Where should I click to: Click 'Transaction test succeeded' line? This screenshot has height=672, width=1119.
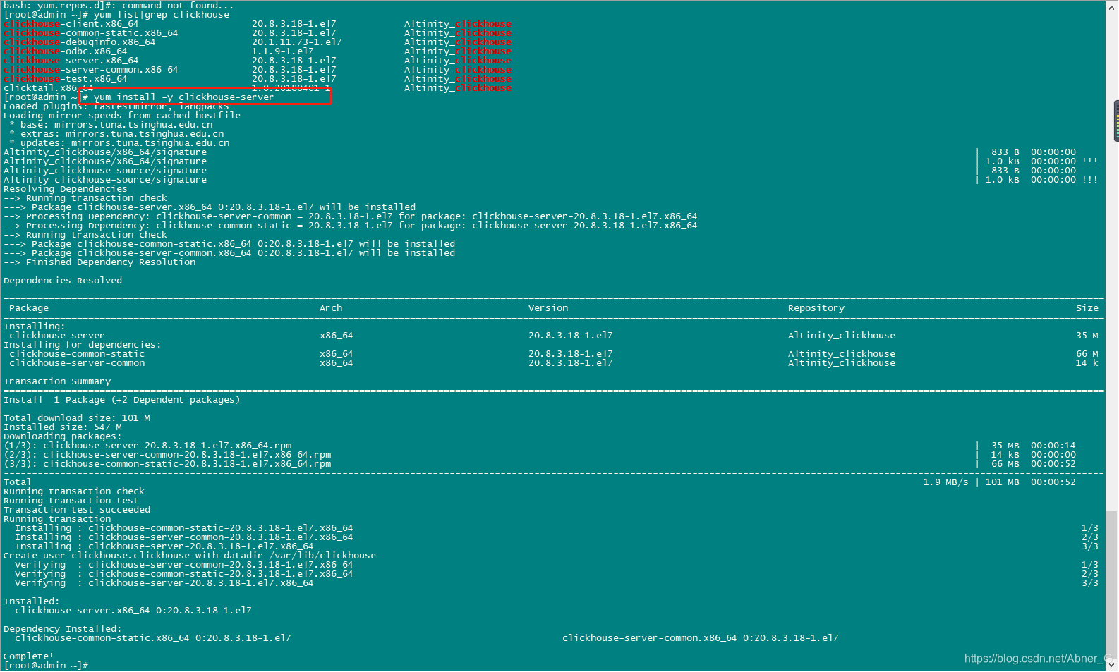(x=77, y=509)
